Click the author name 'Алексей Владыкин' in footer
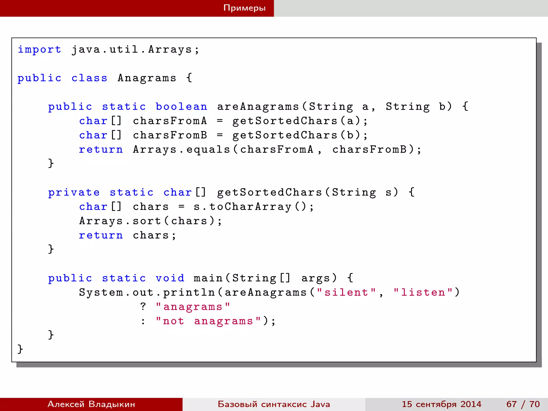548x411 pixels. click(x=91, y=404)
